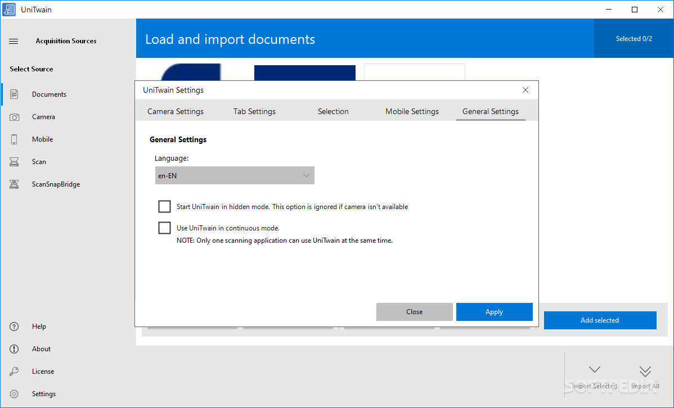
Task: Switch to the Selection tab
Action: coord(333,111)
